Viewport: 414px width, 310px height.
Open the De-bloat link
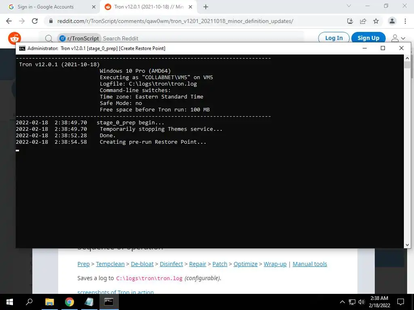(142, 264)
